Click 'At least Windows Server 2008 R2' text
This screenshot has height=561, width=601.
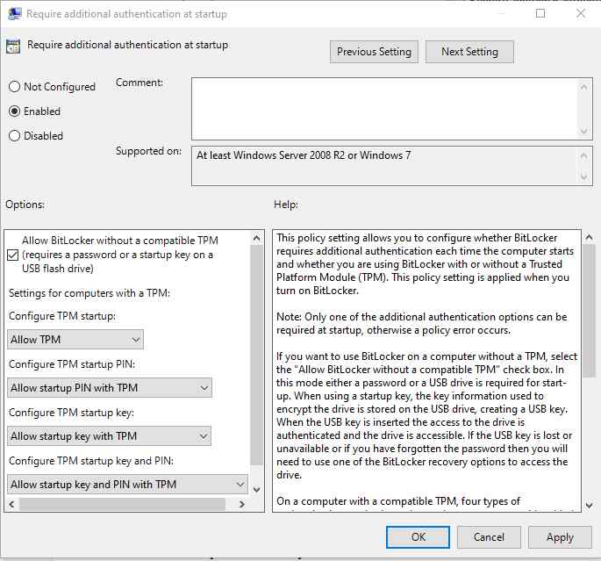(x=304, y=155)
